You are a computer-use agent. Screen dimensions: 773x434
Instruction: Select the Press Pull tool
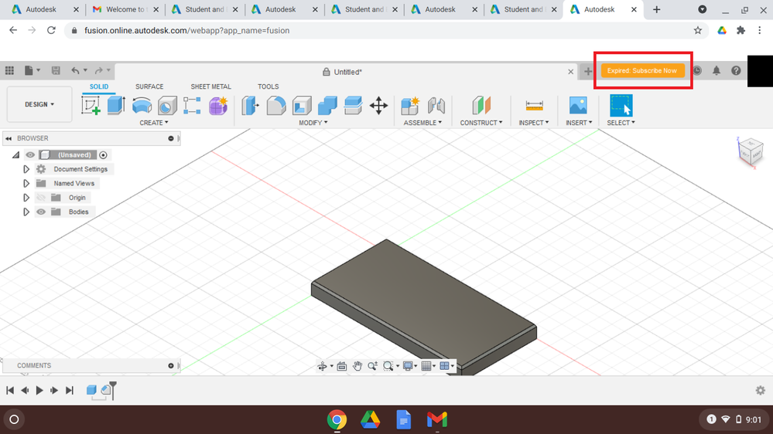coord(251,105)
